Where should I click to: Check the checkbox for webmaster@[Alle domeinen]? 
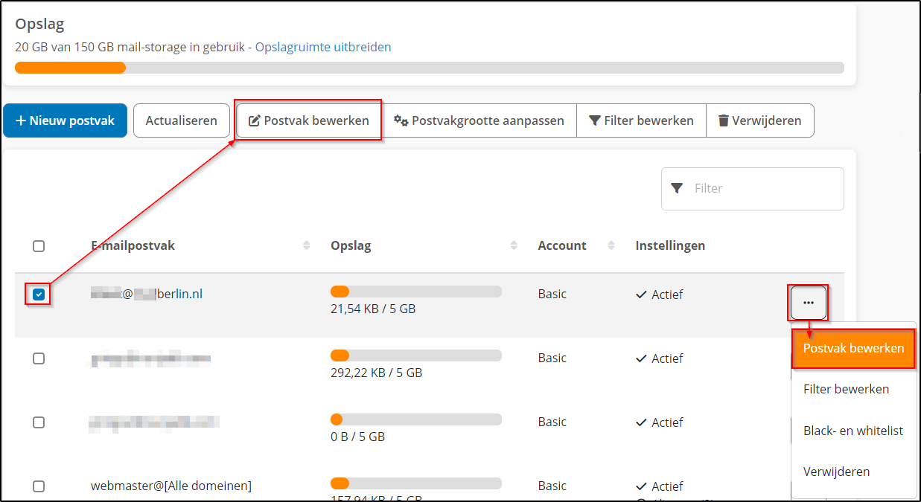tap(38, 486)
